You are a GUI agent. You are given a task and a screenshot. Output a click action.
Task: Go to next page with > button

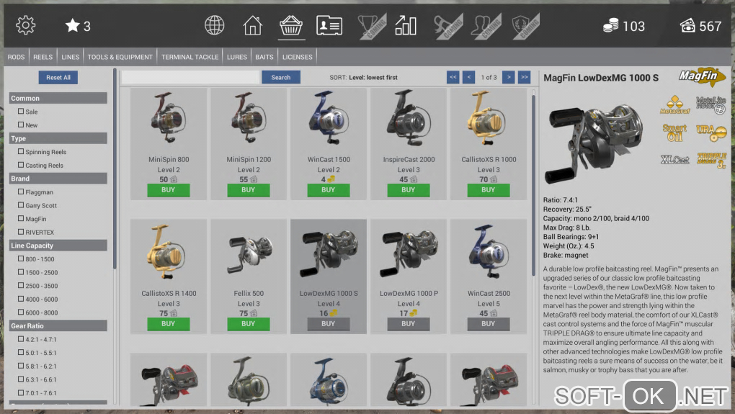tap(508, 77)
